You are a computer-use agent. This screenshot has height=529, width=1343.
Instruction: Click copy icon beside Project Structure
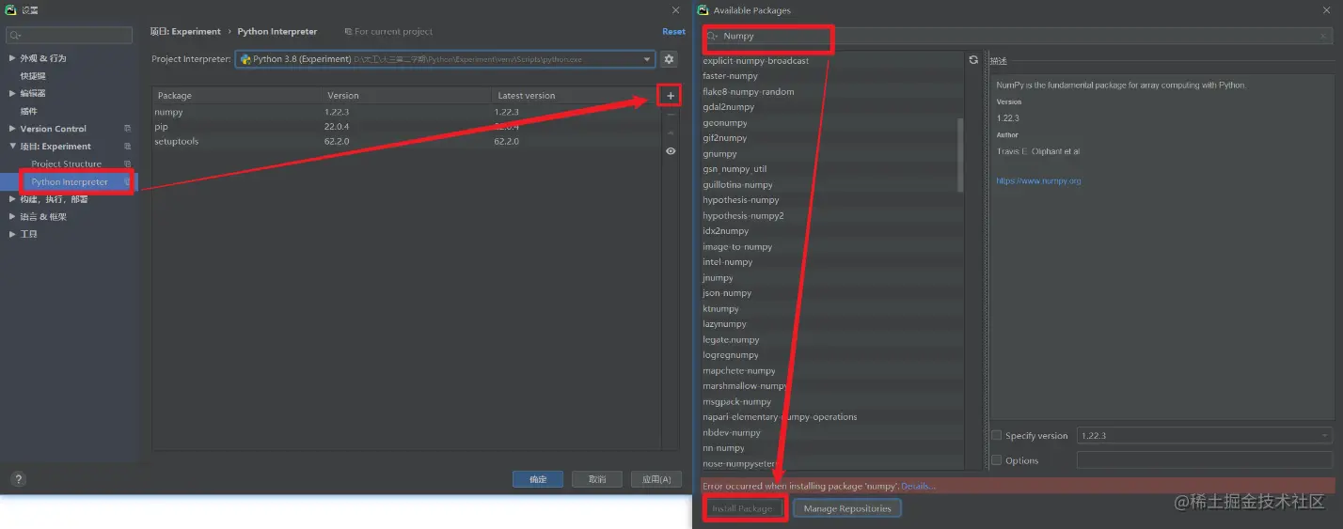[x=127, y=163]
